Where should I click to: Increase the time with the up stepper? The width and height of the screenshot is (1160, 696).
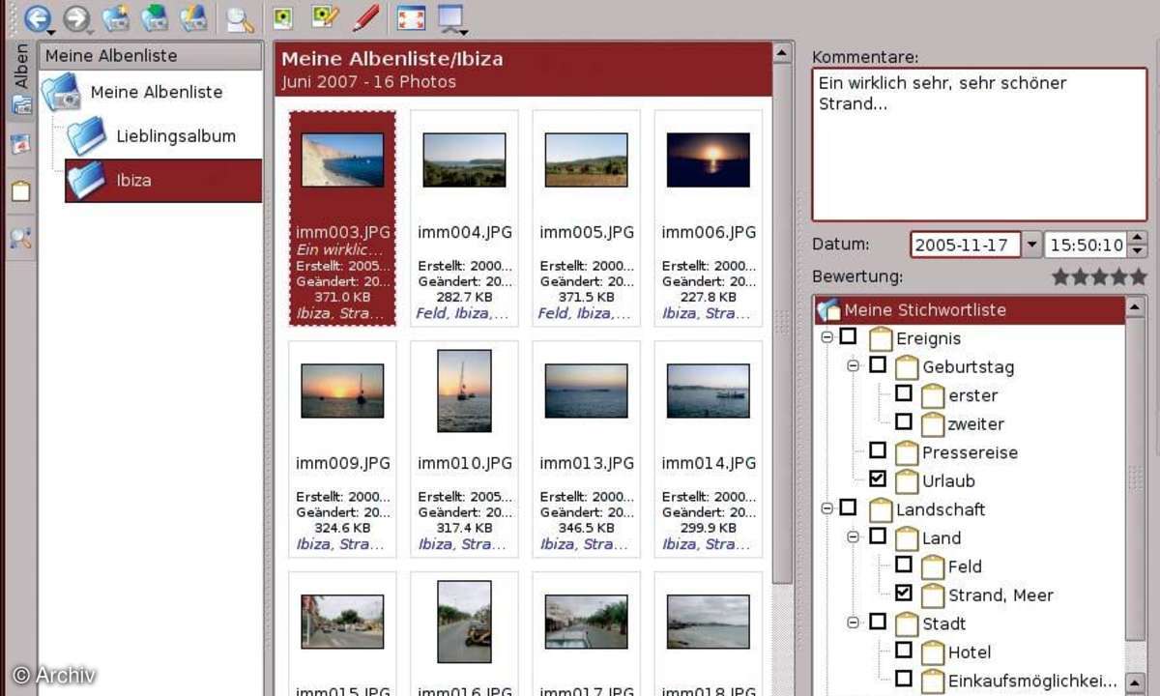coord(1138,239)
